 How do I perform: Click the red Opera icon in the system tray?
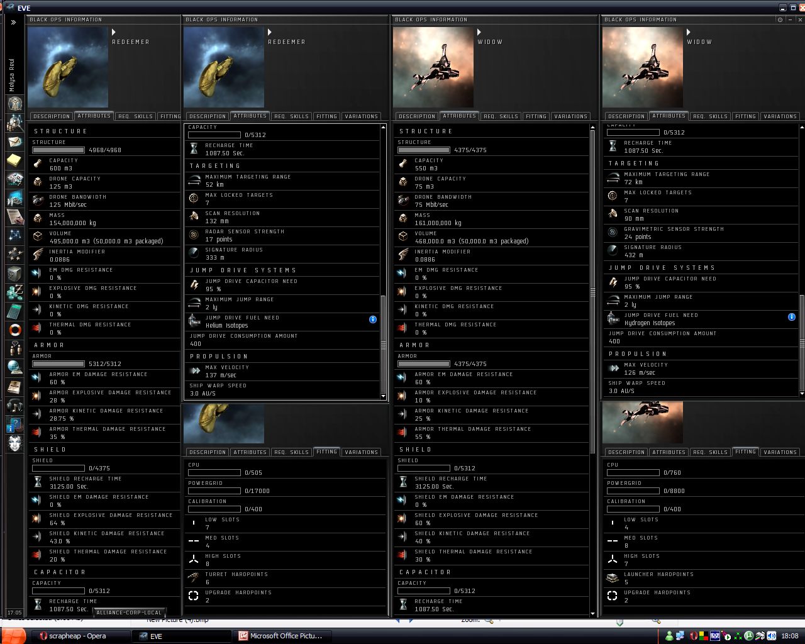pos(694,636)
